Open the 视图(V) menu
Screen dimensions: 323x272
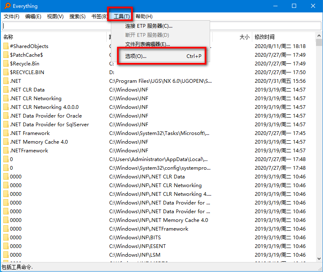coord(55,17)
